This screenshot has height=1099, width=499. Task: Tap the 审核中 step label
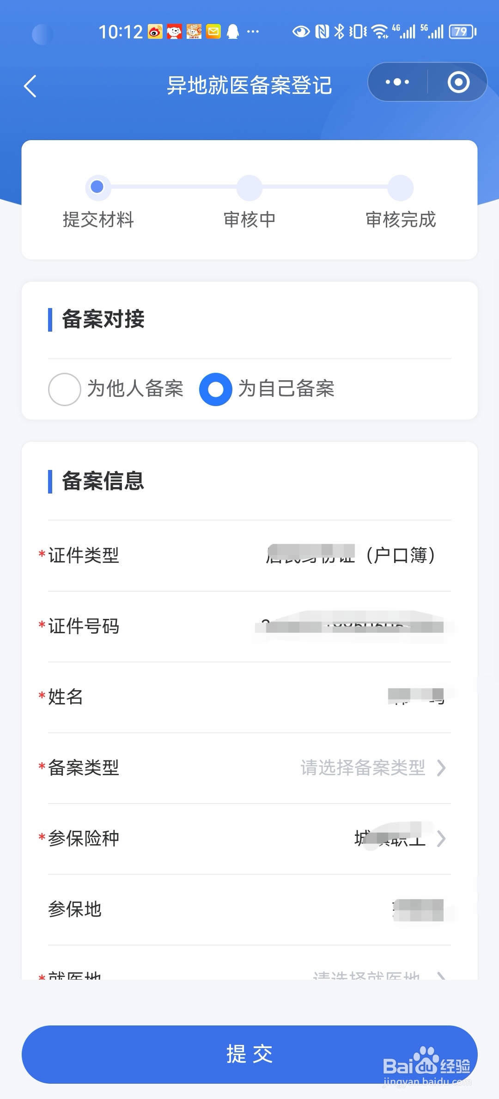pos(249,219)
